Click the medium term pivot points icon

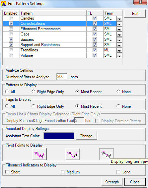(x=73, y=154)
